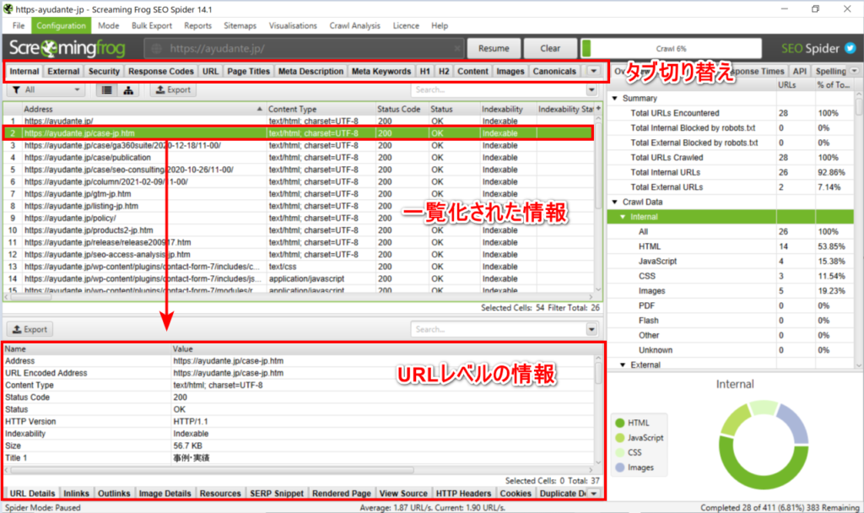
Task: Open the Crawl Analysis menu
Action: click(355, 25)
